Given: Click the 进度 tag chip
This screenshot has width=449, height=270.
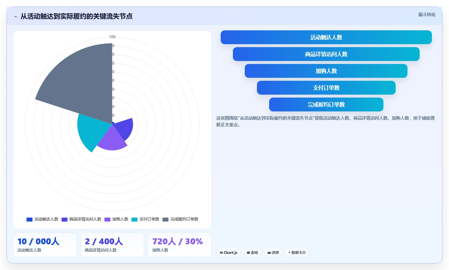Looking at the screenshot, I should (x=273, y=253).
